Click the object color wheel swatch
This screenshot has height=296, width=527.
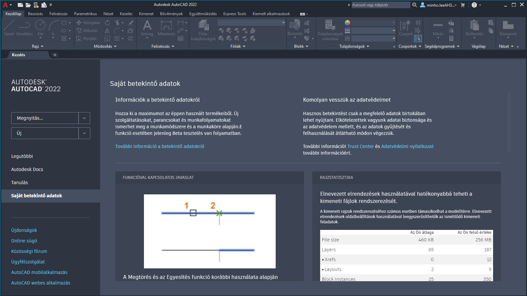click(x=347, y=23)
